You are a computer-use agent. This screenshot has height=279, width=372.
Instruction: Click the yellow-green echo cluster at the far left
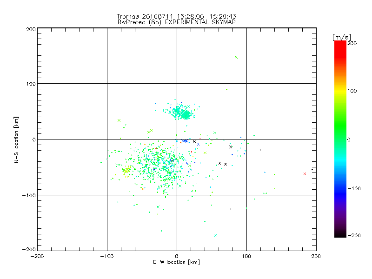(x=127, y=170)
